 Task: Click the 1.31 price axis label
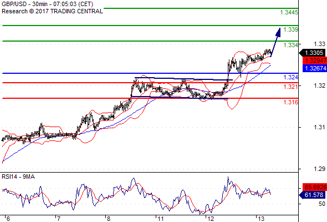point(319,127)
